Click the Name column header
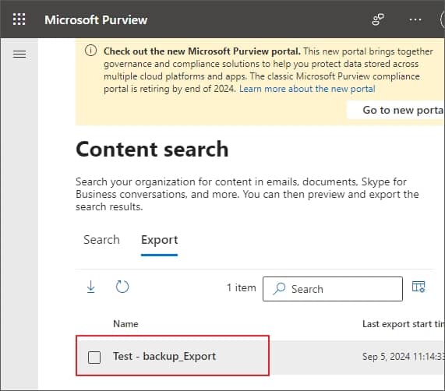 (x=125, y=324)
